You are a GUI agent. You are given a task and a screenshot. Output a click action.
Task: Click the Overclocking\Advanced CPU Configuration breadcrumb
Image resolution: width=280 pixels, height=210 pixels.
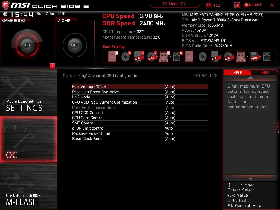(101, 76)
